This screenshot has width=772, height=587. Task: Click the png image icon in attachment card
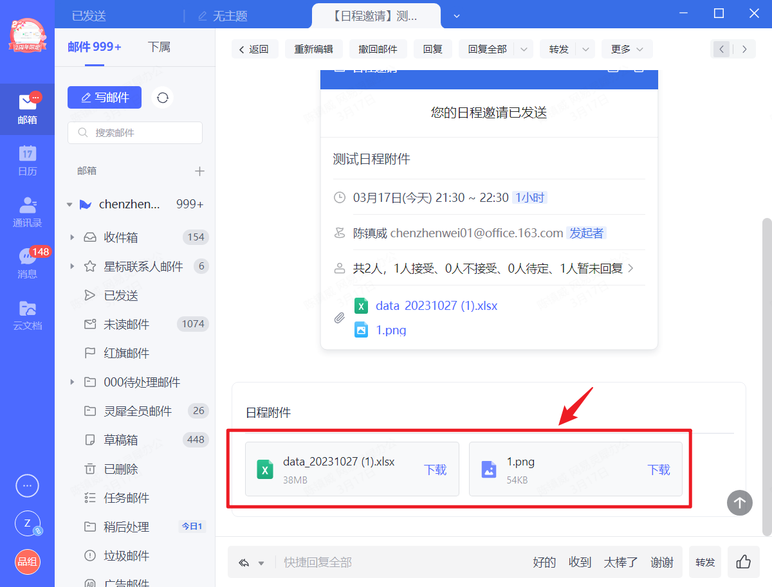pos(489,469)
